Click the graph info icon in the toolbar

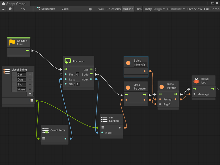[x=10, y=9]
